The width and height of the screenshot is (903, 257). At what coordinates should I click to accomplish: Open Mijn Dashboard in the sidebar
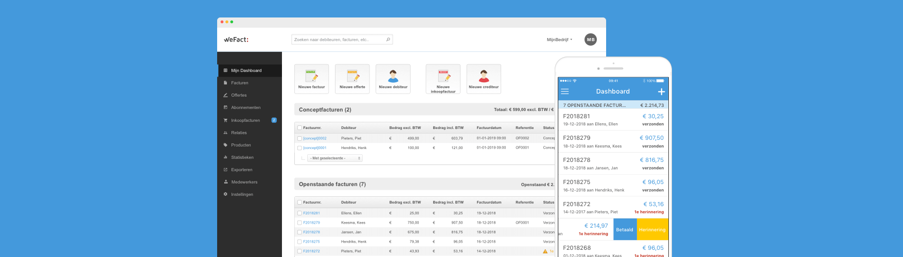point(250,70)
